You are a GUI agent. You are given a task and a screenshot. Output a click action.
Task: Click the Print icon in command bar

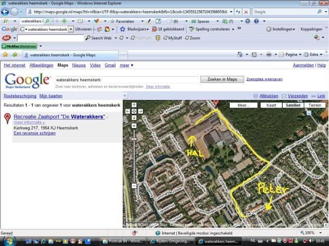(x=268, y=55)
